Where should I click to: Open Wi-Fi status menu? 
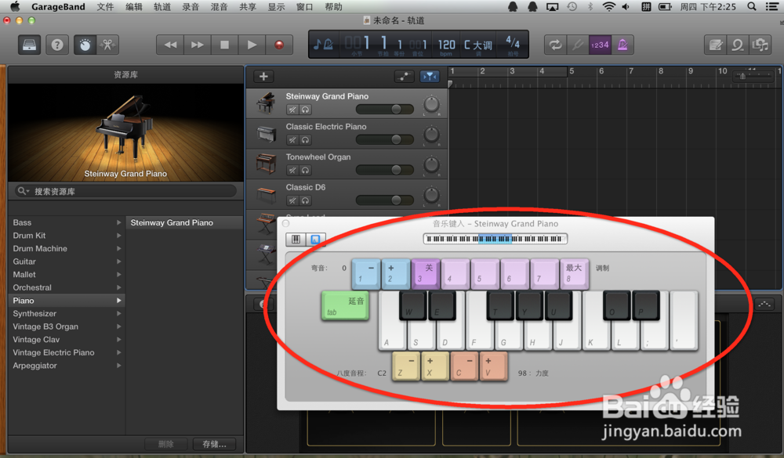(x=608, y=6)
